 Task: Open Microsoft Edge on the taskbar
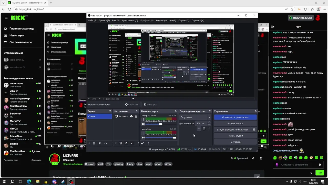29,182
